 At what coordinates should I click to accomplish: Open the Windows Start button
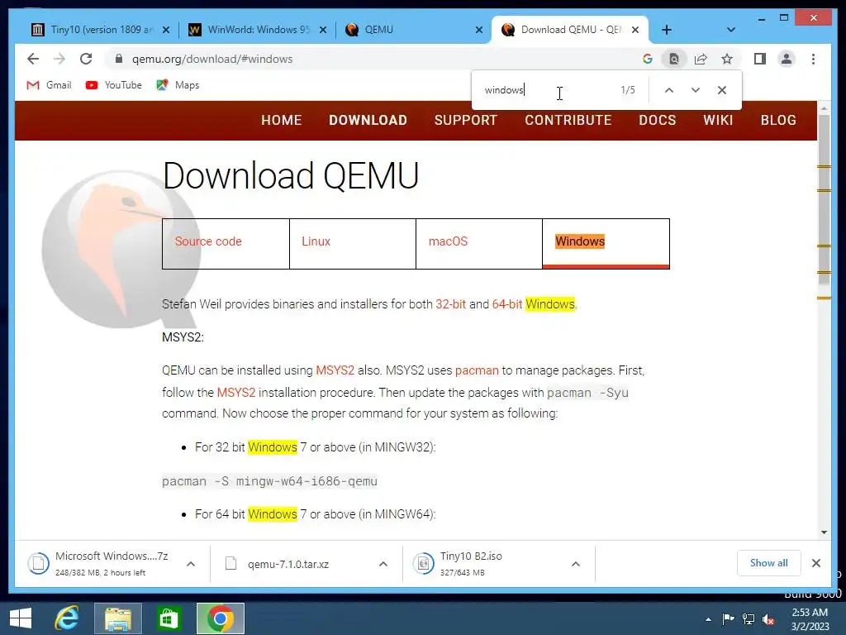(21, 618)
